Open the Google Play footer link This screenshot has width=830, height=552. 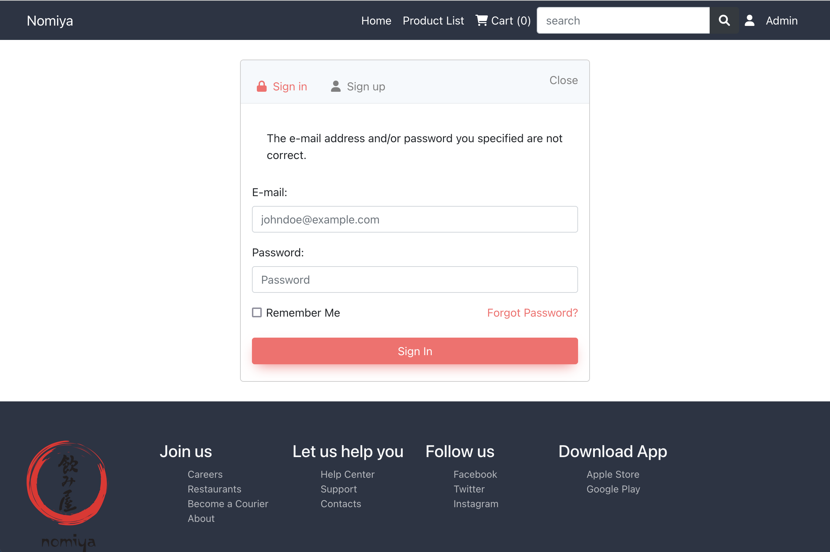pos(613,489)
